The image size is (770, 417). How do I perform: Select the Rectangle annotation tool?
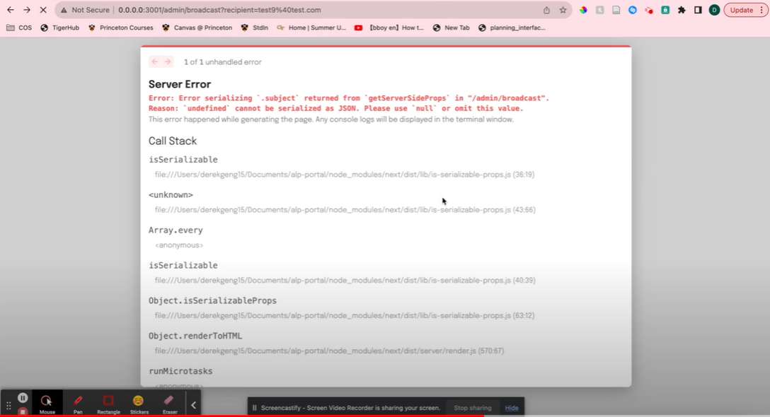click(108, 403)
